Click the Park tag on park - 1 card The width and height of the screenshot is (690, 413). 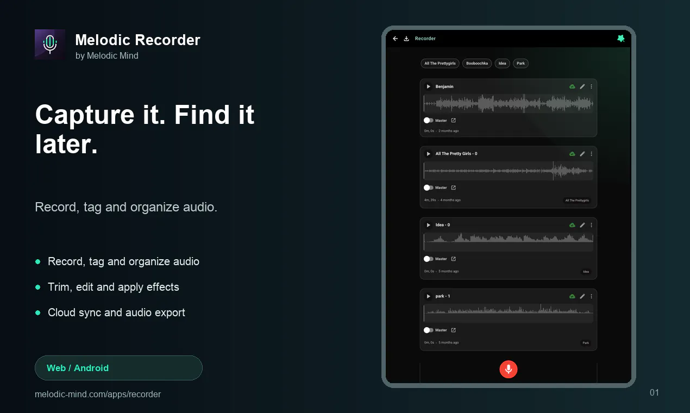pos(586,343)
